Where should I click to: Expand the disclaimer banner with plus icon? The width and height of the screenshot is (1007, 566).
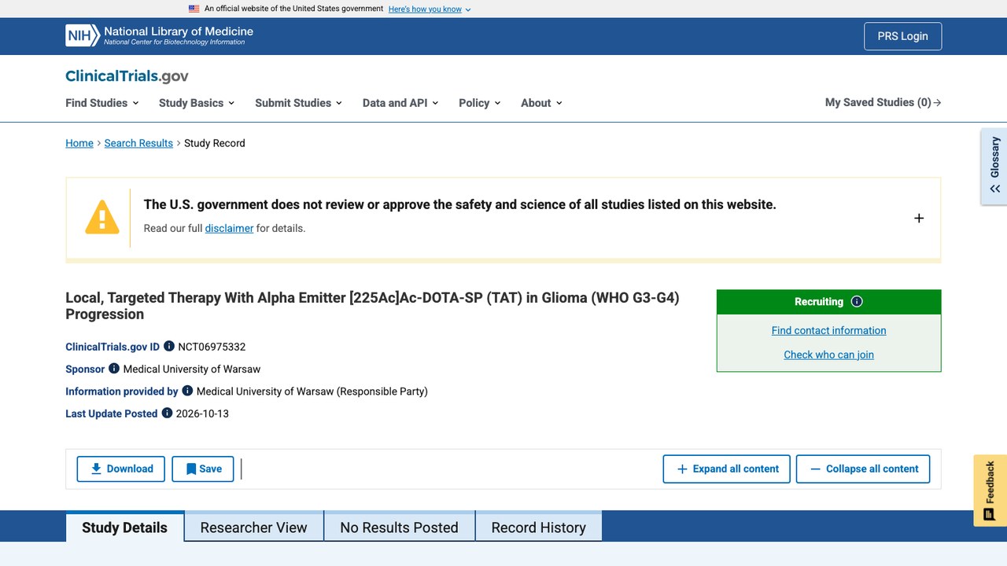click(919, 218)
